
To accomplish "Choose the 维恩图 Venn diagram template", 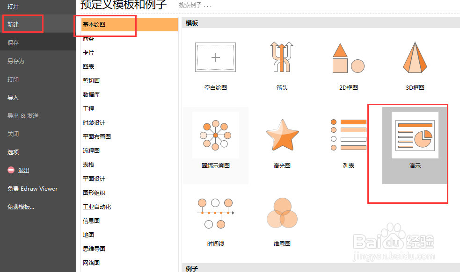I will 282,223.
